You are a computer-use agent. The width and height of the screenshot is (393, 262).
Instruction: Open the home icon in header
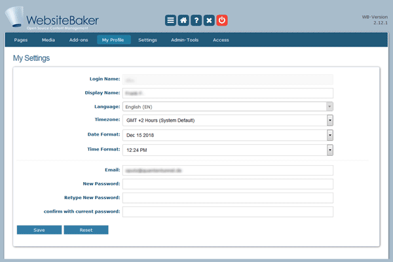[183, 20]
